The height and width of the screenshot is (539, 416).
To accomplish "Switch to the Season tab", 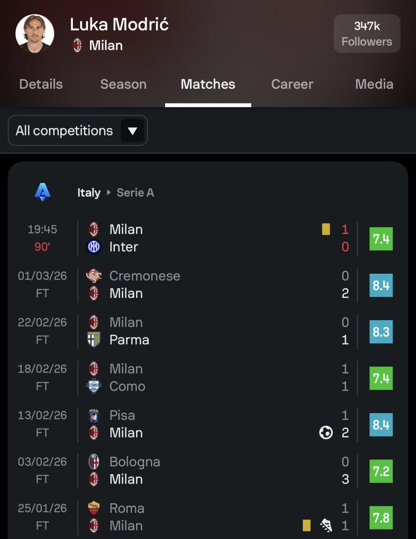I will click(123, 84).
